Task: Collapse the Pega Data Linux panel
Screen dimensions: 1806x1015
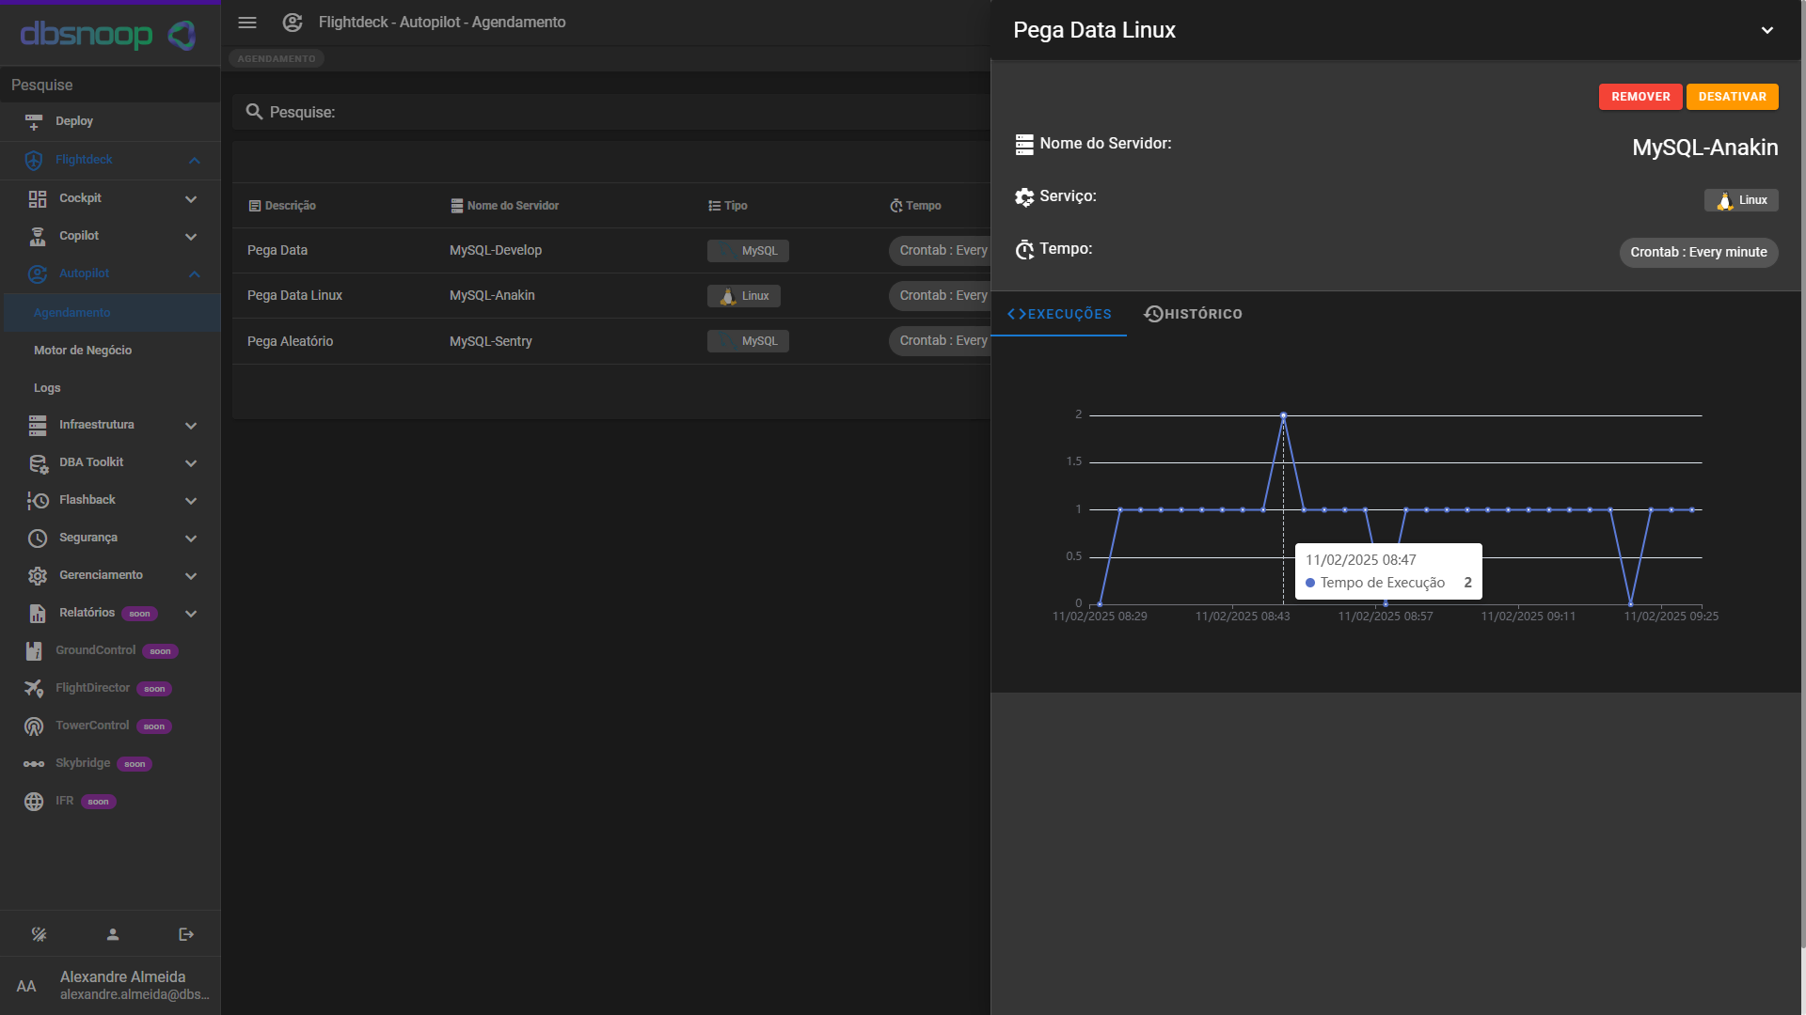Action: point(1767,30)
